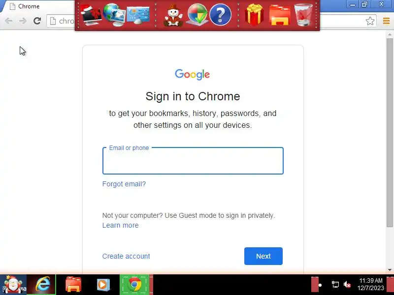This screenshot has width=394, height=295.
Task: Open Internet Explorer from the taskbar
Action: [42, 285]
